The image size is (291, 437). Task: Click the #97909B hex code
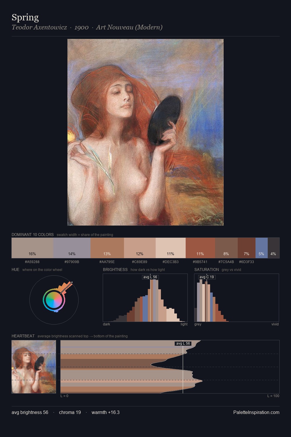72,262
